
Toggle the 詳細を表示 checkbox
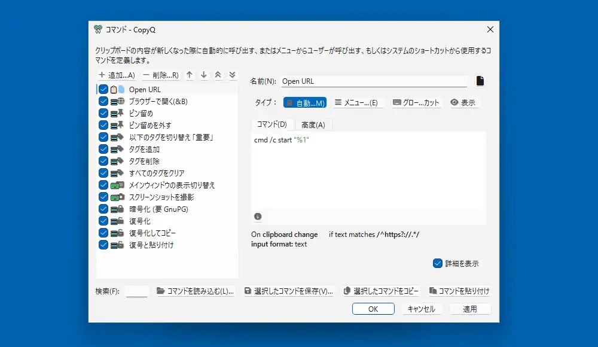(x=438, y=263)
